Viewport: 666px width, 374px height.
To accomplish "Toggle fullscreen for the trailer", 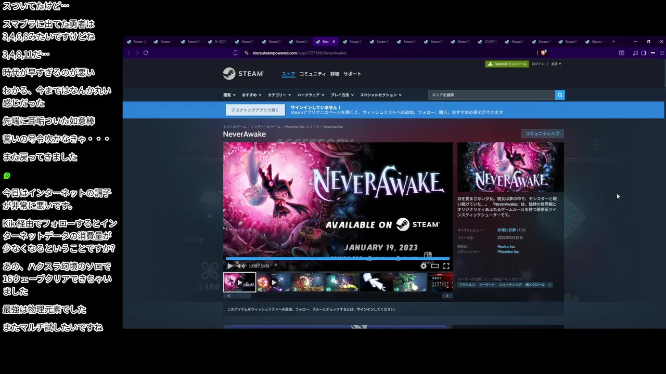I will [446, 266].
